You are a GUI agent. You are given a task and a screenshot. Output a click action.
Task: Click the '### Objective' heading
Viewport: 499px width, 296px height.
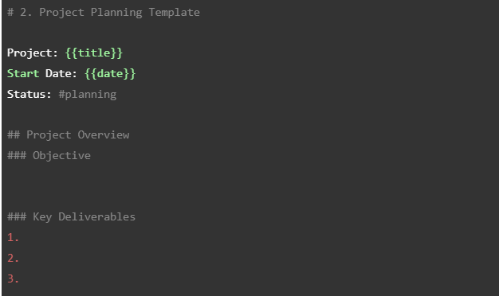pyautogui.click(x=49, y=155)
